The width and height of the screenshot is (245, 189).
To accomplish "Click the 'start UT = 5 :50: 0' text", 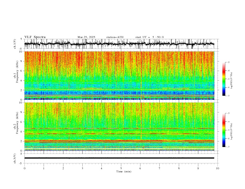I will (149, 37).
